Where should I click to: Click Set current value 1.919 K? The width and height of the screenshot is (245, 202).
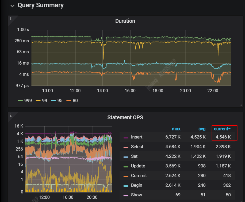coord(223,156)
